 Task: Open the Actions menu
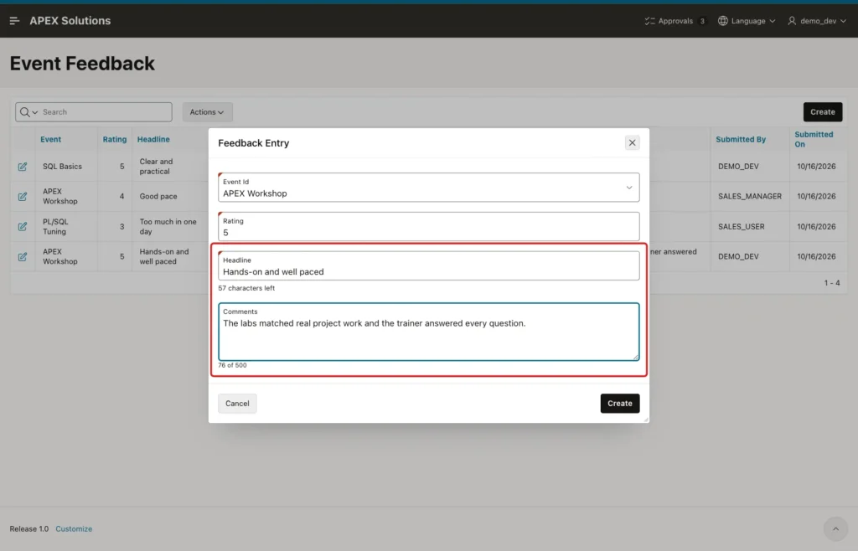[207, 112]
